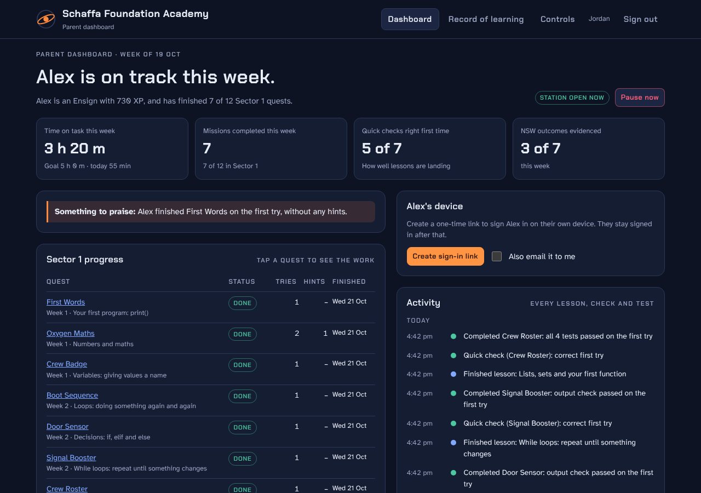The width and height of the screenshot is (701, 493).
Task: Click 'Finished lesson: While loops' activity entry
Action: [x=550, y=448]
